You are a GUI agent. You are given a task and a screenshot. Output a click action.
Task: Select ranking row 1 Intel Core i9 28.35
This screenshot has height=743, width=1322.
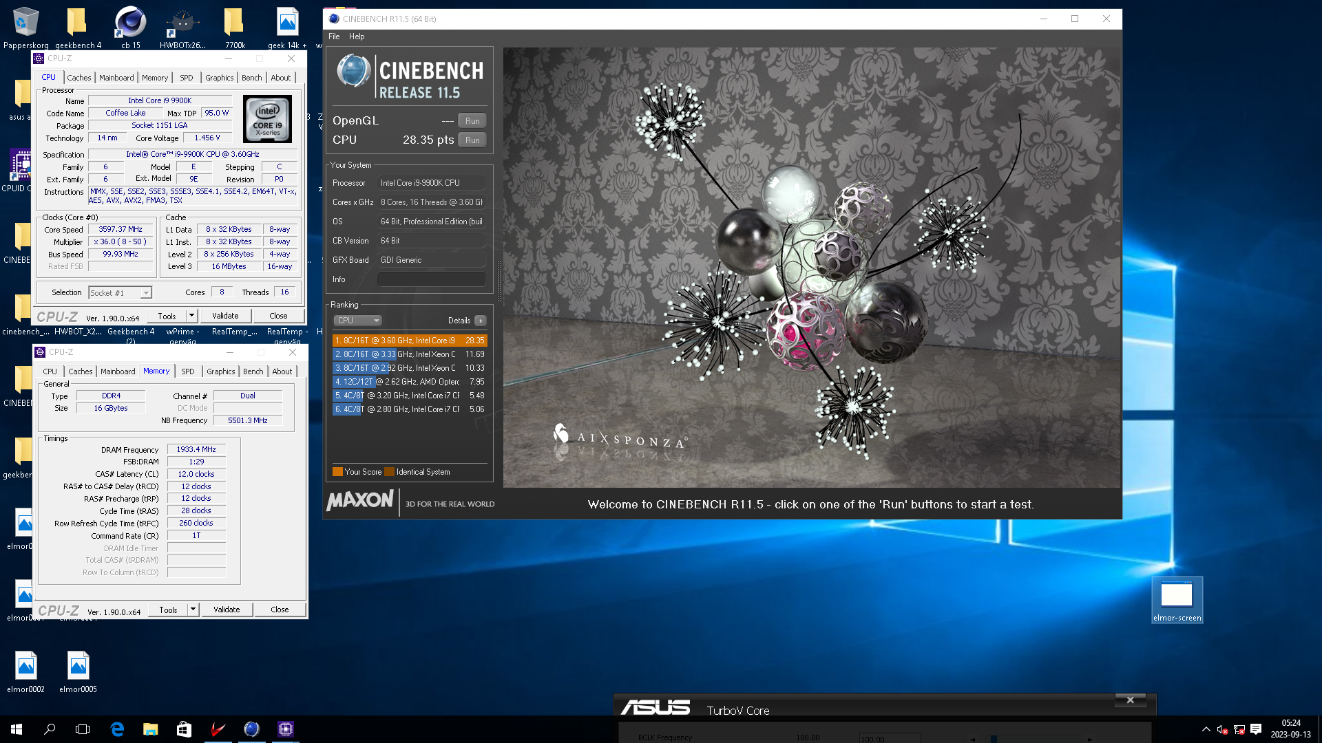pyautogui.click(x=410, y=341)
